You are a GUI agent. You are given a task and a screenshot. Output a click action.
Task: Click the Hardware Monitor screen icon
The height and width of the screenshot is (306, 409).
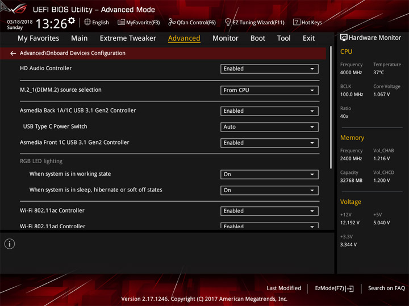(344, 38)
